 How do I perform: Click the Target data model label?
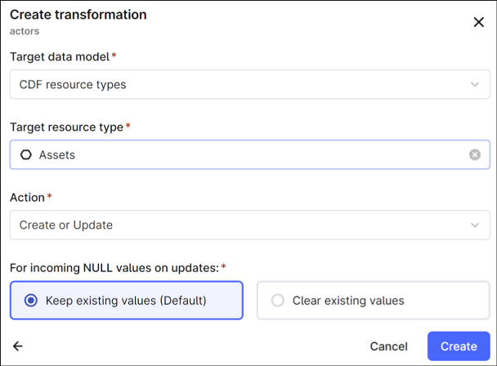[59, 56]
